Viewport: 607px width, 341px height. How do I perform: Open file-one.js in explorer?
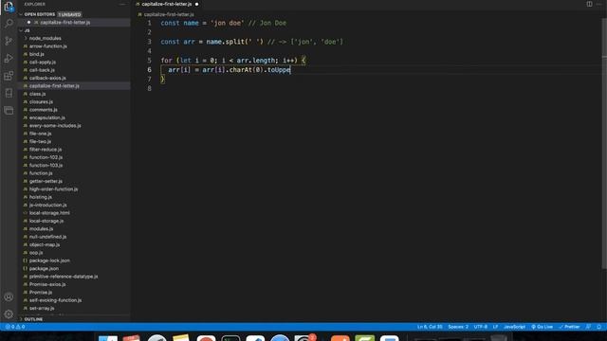click(40, 134)
